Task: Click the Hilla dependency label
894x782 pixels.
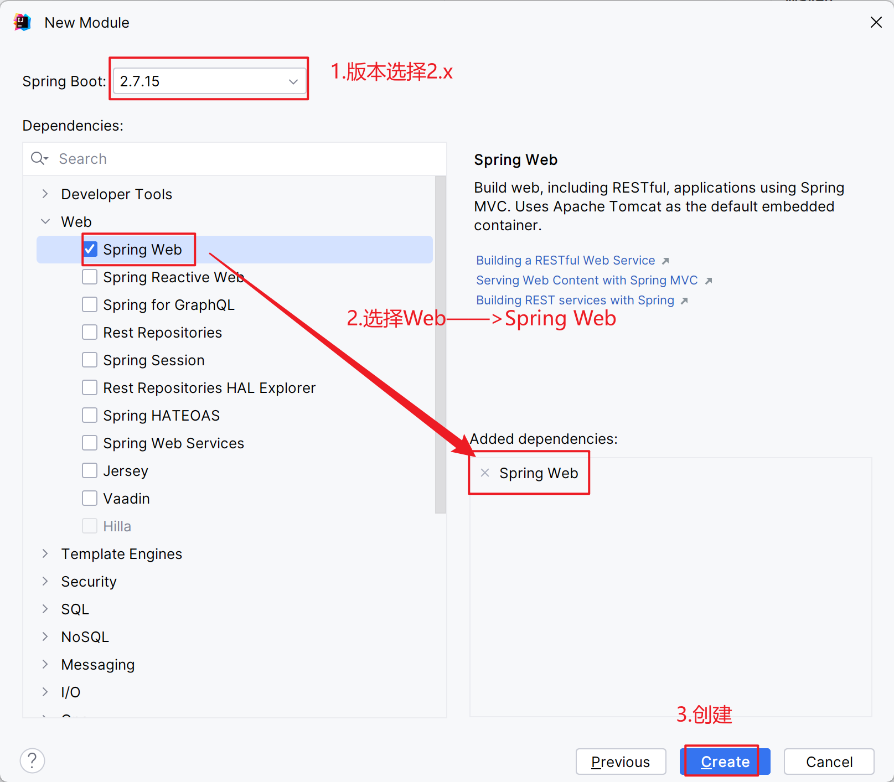Action: click(x=117, y=526)
